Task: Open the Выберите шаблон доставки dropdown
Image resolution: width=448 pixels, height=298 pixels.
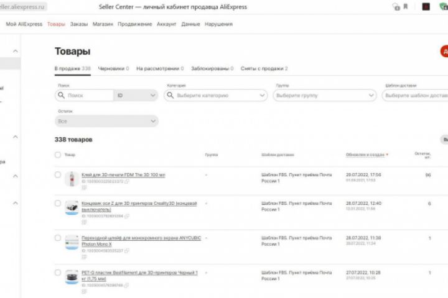Action: pos(415,95)
